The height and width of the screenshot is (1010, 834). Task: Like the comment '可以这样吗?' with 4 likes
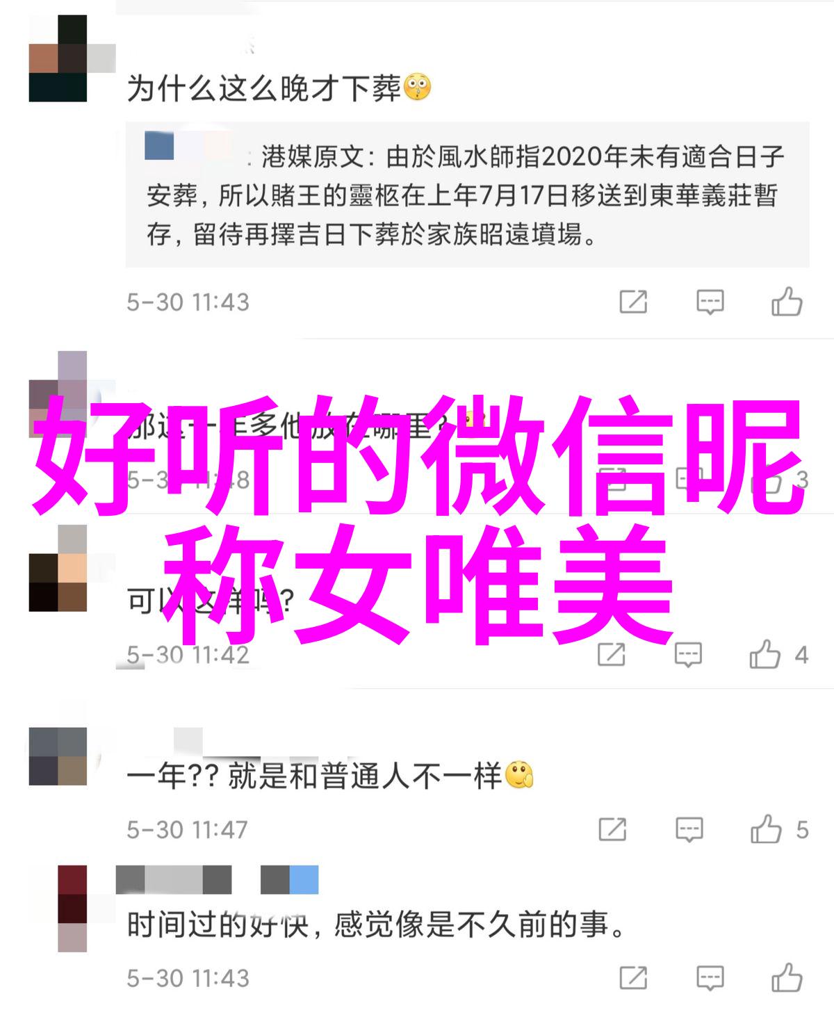coord(764,654)
